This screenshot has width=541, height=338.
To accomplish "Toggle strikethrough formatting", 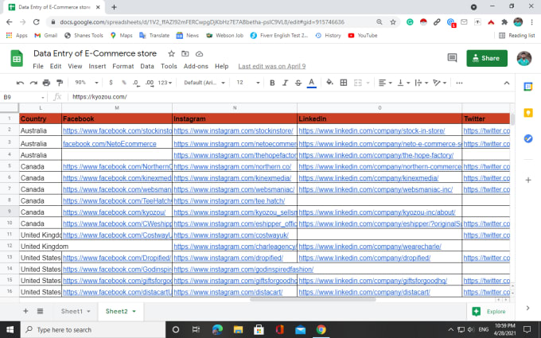I will 298,83.
